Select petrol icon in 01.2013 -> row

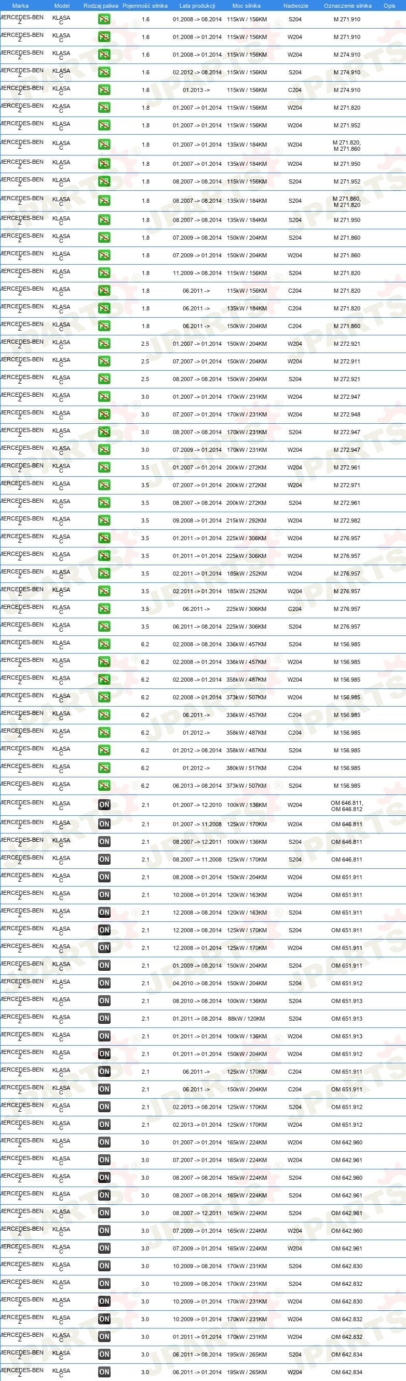(104, 90)
